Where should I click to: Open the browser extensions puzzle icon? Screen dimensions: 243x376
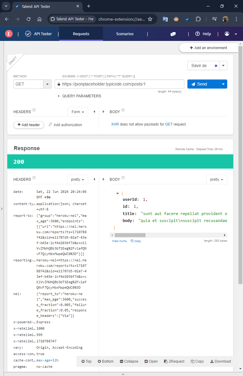(198, 19)
